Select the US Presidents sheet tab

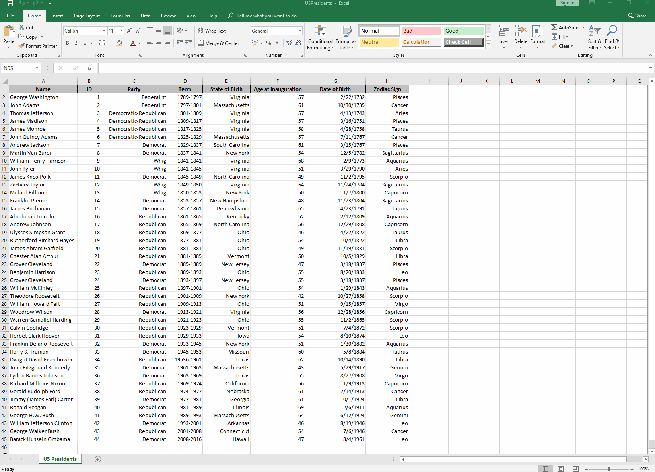coord(60,459)
